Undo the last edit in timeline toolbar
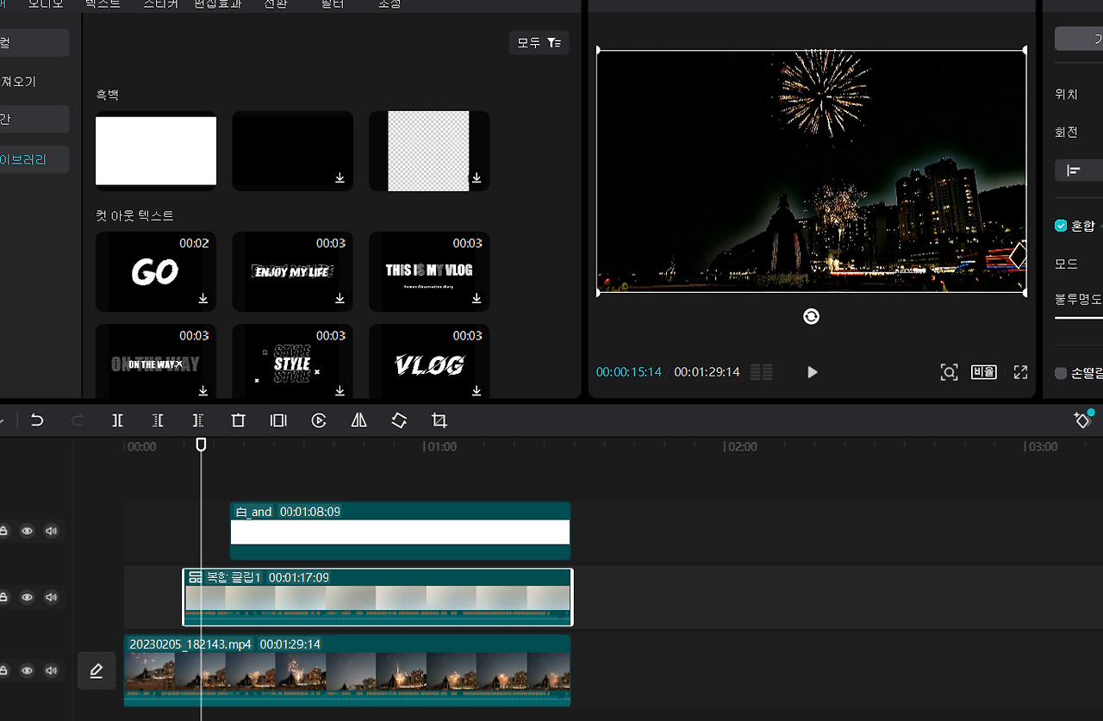This screenshot has width=1103, height=721. click(x=37, y=420)
